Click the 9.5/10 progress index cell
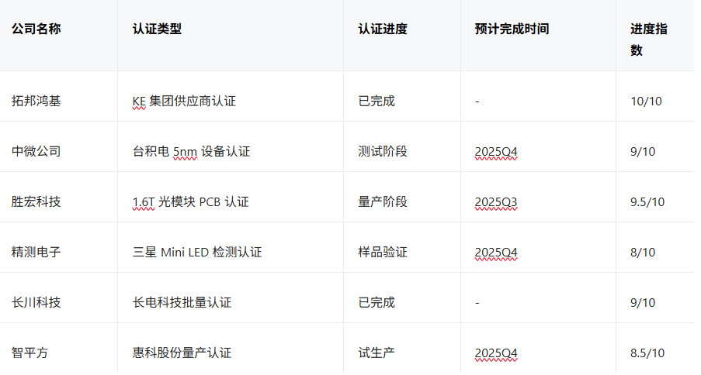The image size is (701, 375). (647, 201)
